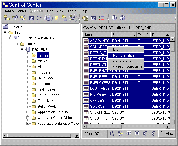Click the Deselect All cursor-minus icon

click(153, 134)
